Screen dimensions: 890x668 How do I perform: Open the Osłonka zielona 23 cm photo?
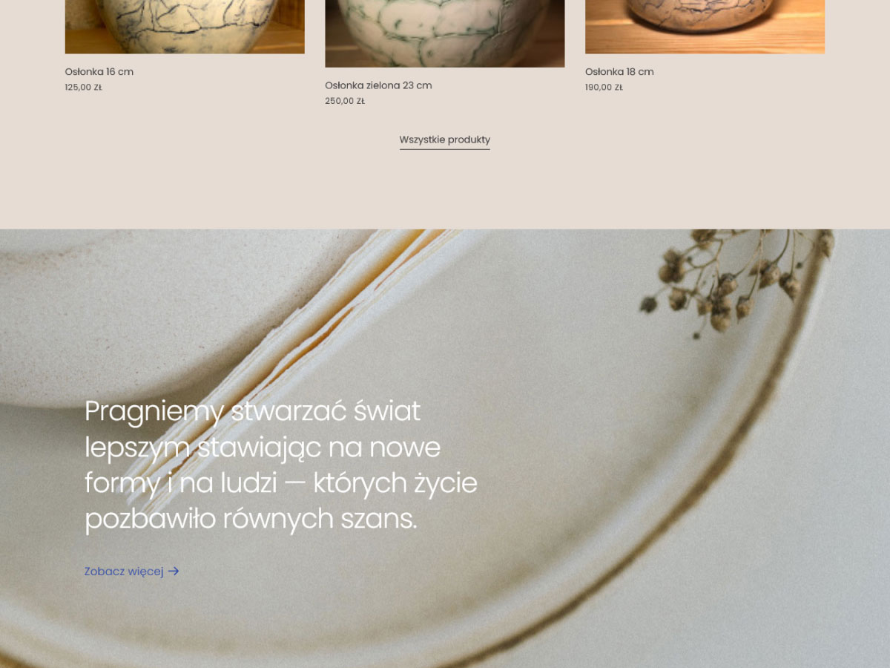point(445,33)
